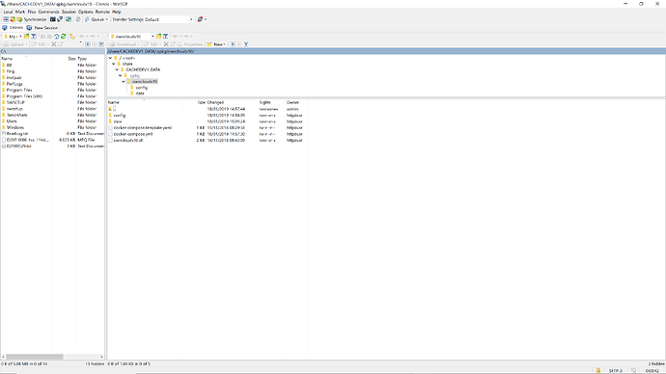Image resolution: width=666 pixels, height=374 pixels.
Task: Open the remote New dropdown button
Action: 216,44
